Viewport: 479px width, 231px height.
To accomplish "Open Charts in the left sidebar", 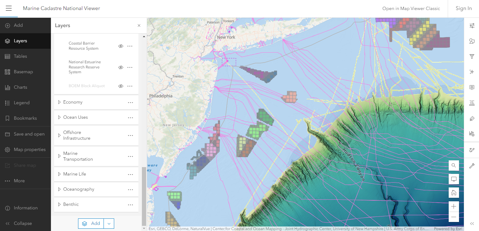I will [x=25, y=87].
